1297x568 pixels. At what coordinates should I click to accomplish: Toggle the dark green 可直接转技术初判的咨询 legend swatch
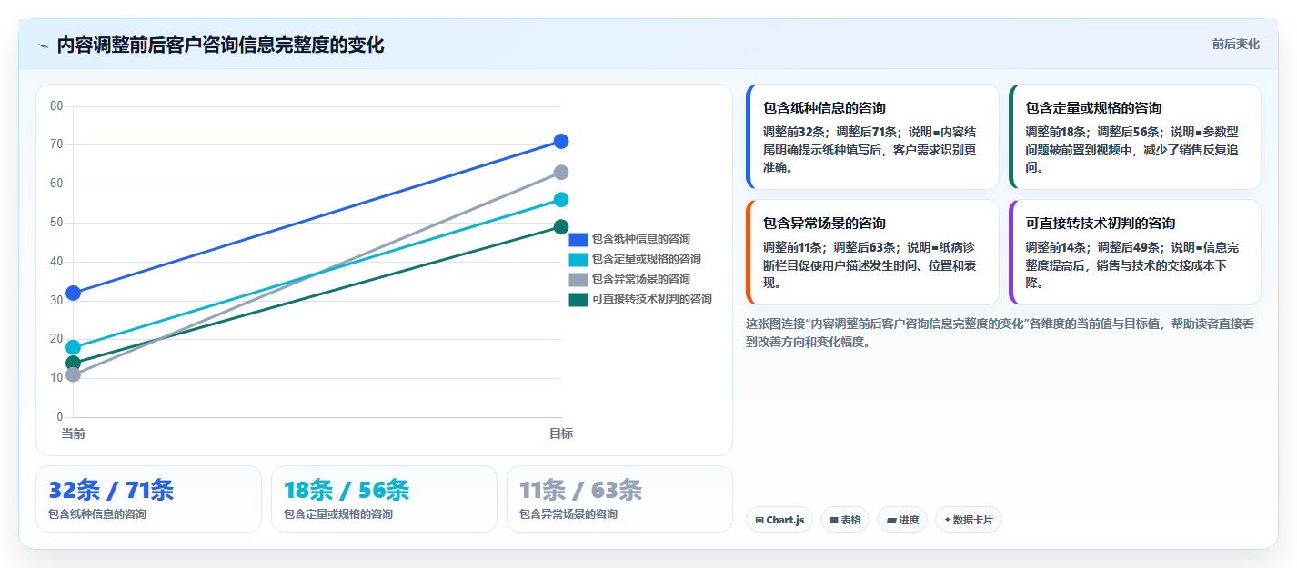(x=578, y=299)
